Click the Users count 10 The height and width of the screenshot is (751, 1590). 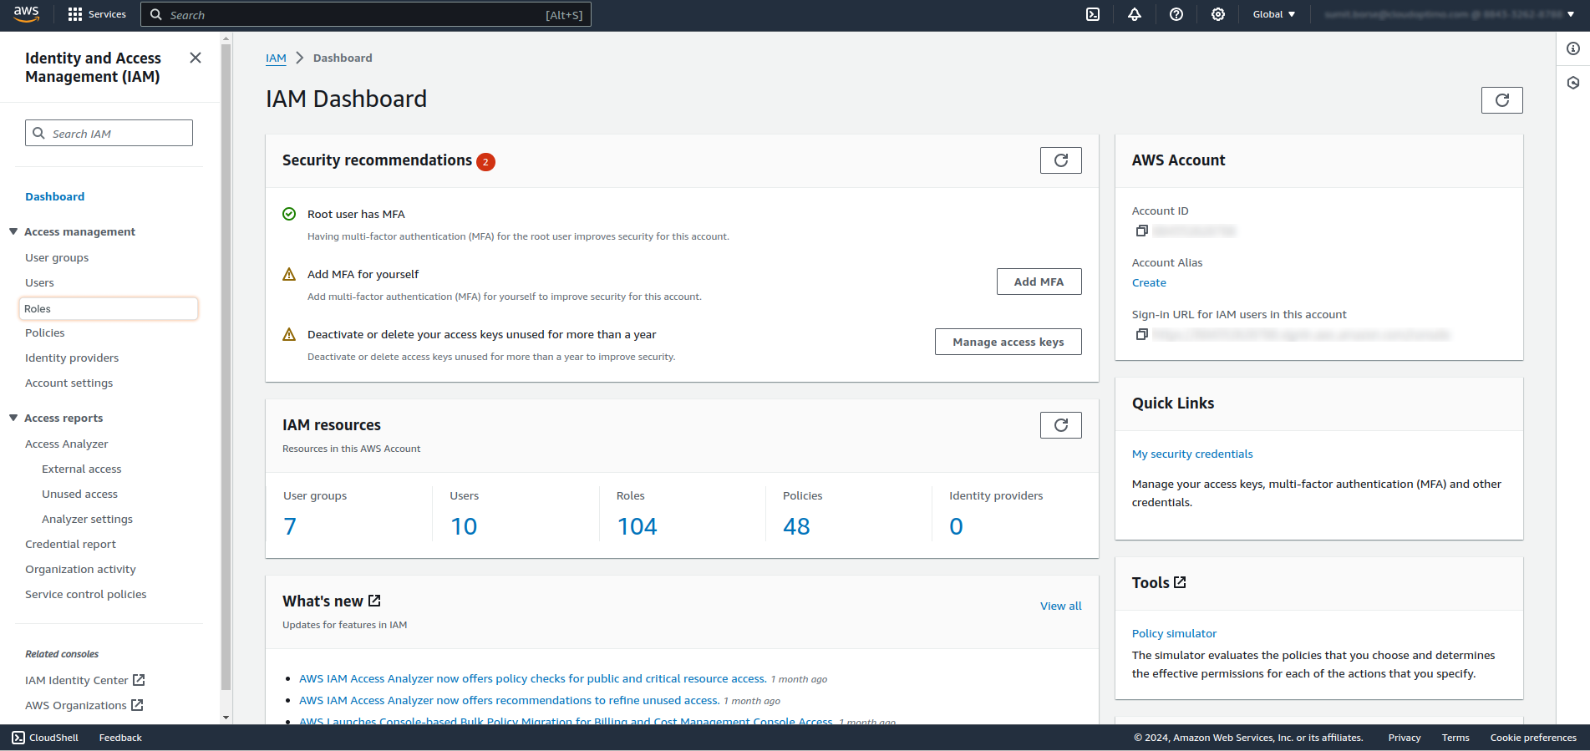(464, 526)
